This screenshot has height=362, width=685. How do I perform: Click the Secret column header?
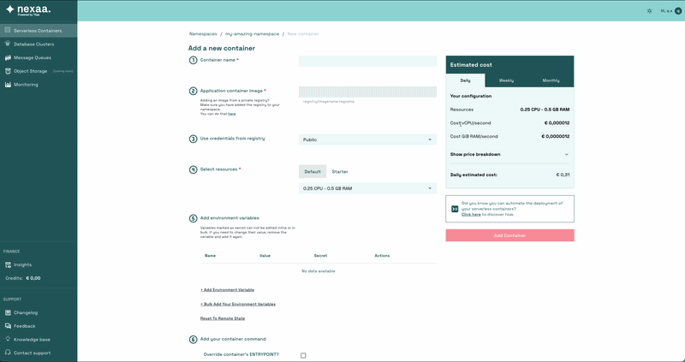click(x=320, y=256)
